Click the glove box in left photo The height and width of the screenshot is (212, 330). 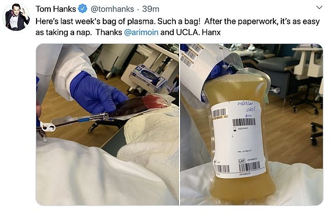click(x=148, y=78)
